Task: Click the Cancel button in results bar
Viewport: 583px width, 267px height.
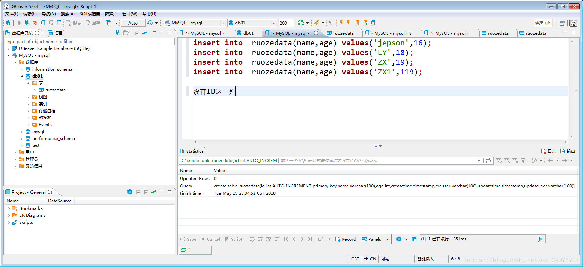Action: click(x=210, y=239)
